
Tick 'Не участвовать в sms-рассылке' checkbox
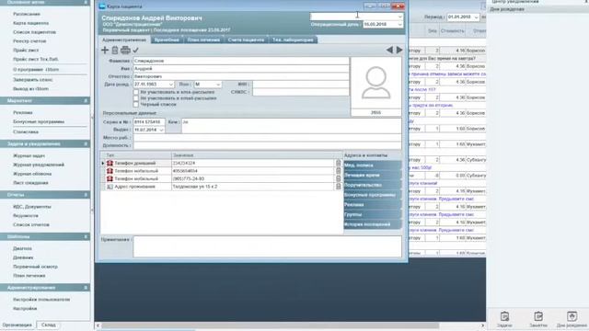(x=136, y=92)
